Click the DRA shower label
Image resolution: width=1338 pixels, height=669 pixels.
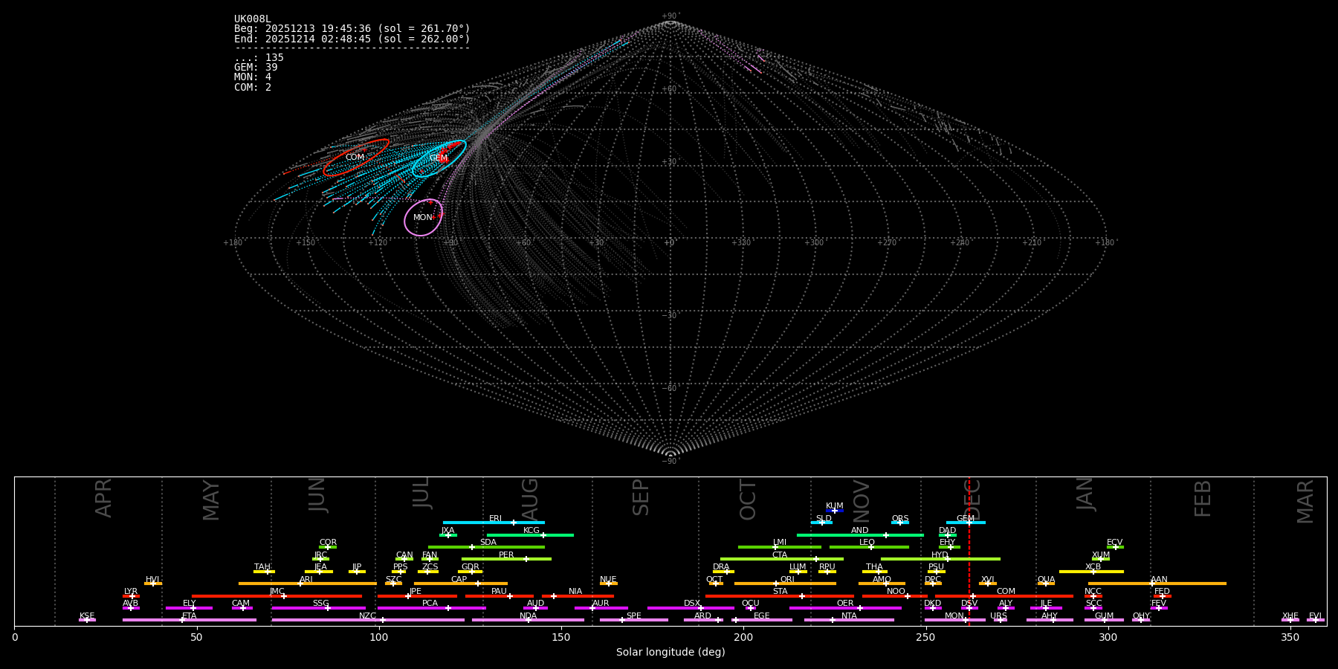(721, 567)
